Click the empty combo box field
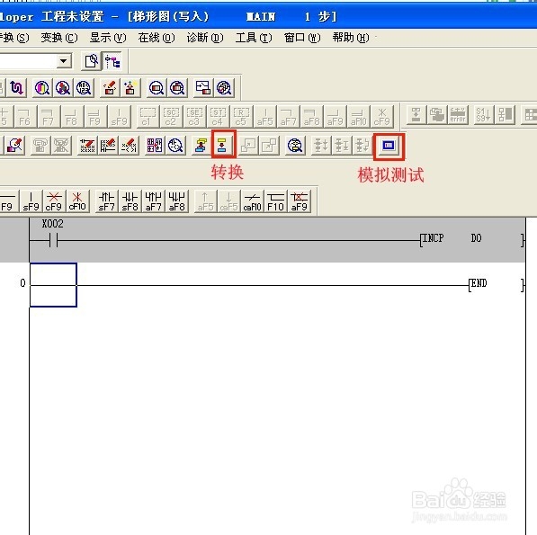537x535 pixels. click(x=28, y=61)
